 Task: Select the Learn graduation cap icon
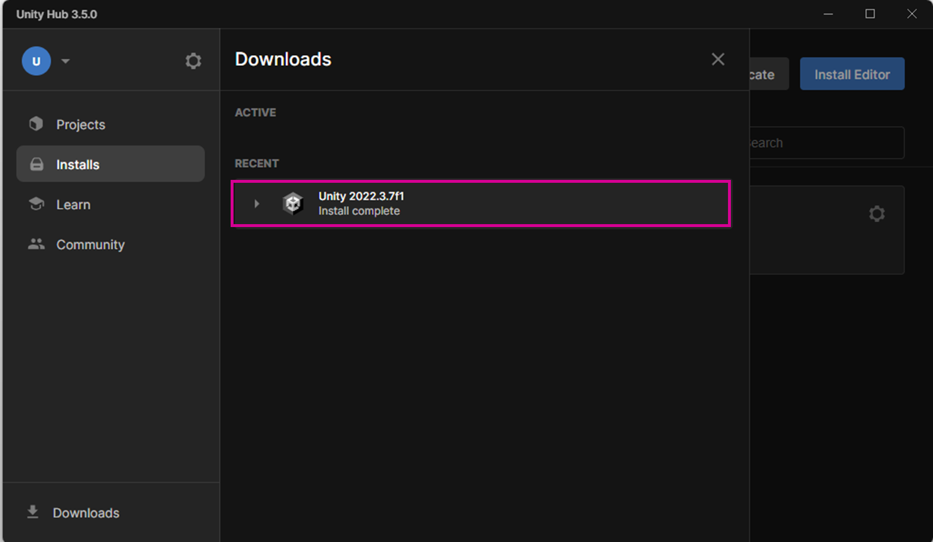(36, 204)
